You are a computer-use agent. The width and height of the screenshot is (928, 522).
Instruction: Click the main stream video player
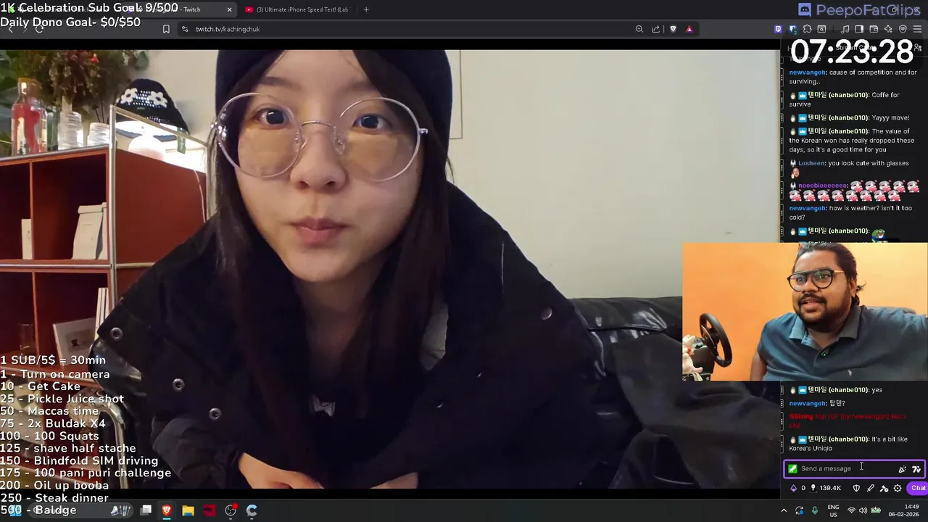(389, 268)
